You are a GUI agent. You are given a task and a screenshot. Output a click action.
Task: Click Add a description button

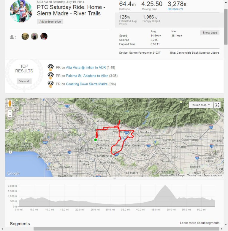pos(50,22)
